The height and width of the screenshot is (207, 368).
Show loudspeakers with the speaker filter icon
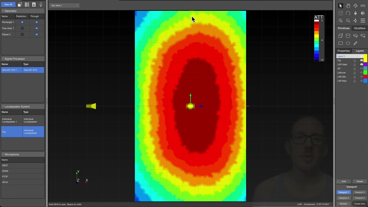click(x=34, y=5)
